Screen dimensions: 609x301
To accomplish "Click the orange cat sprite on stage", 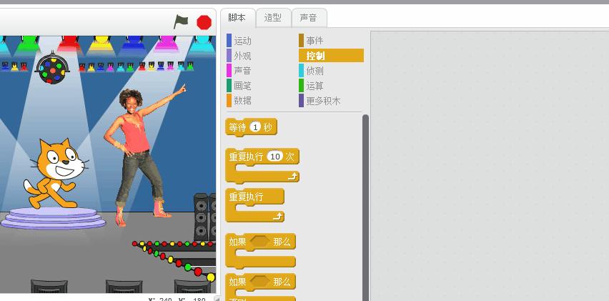I will tap(55, 173).
